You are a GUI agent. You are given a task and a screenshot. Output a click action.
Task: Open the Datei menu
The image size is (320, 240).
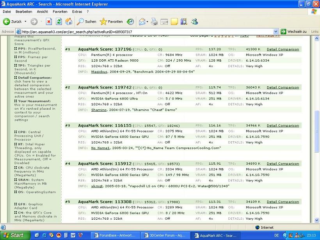coord(7,12)
